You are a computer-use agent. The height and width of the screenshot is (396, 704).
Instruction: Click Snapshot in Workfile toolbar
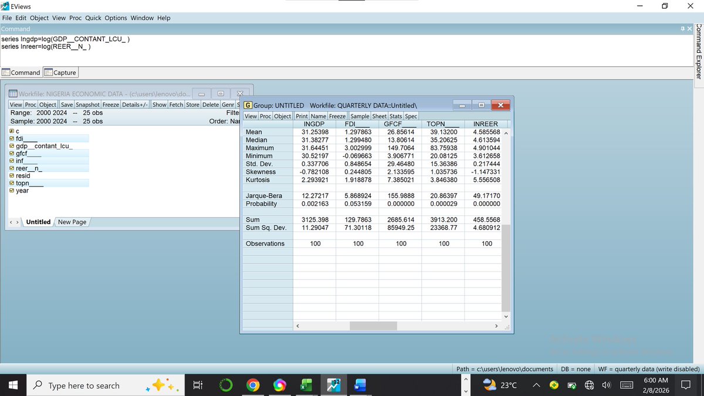[88, 104]
